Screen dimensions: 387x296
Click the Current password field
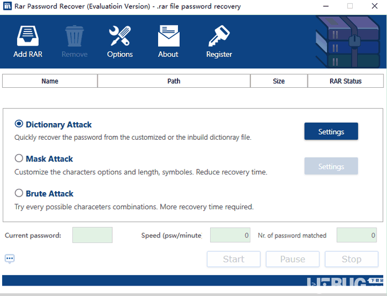click(x=92, y=235)
